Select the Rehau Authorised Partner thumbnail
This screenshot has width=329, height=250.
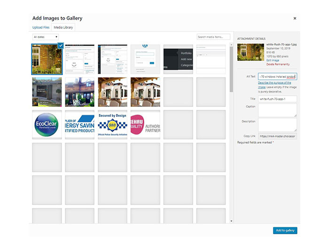click(x=145, y=125)
